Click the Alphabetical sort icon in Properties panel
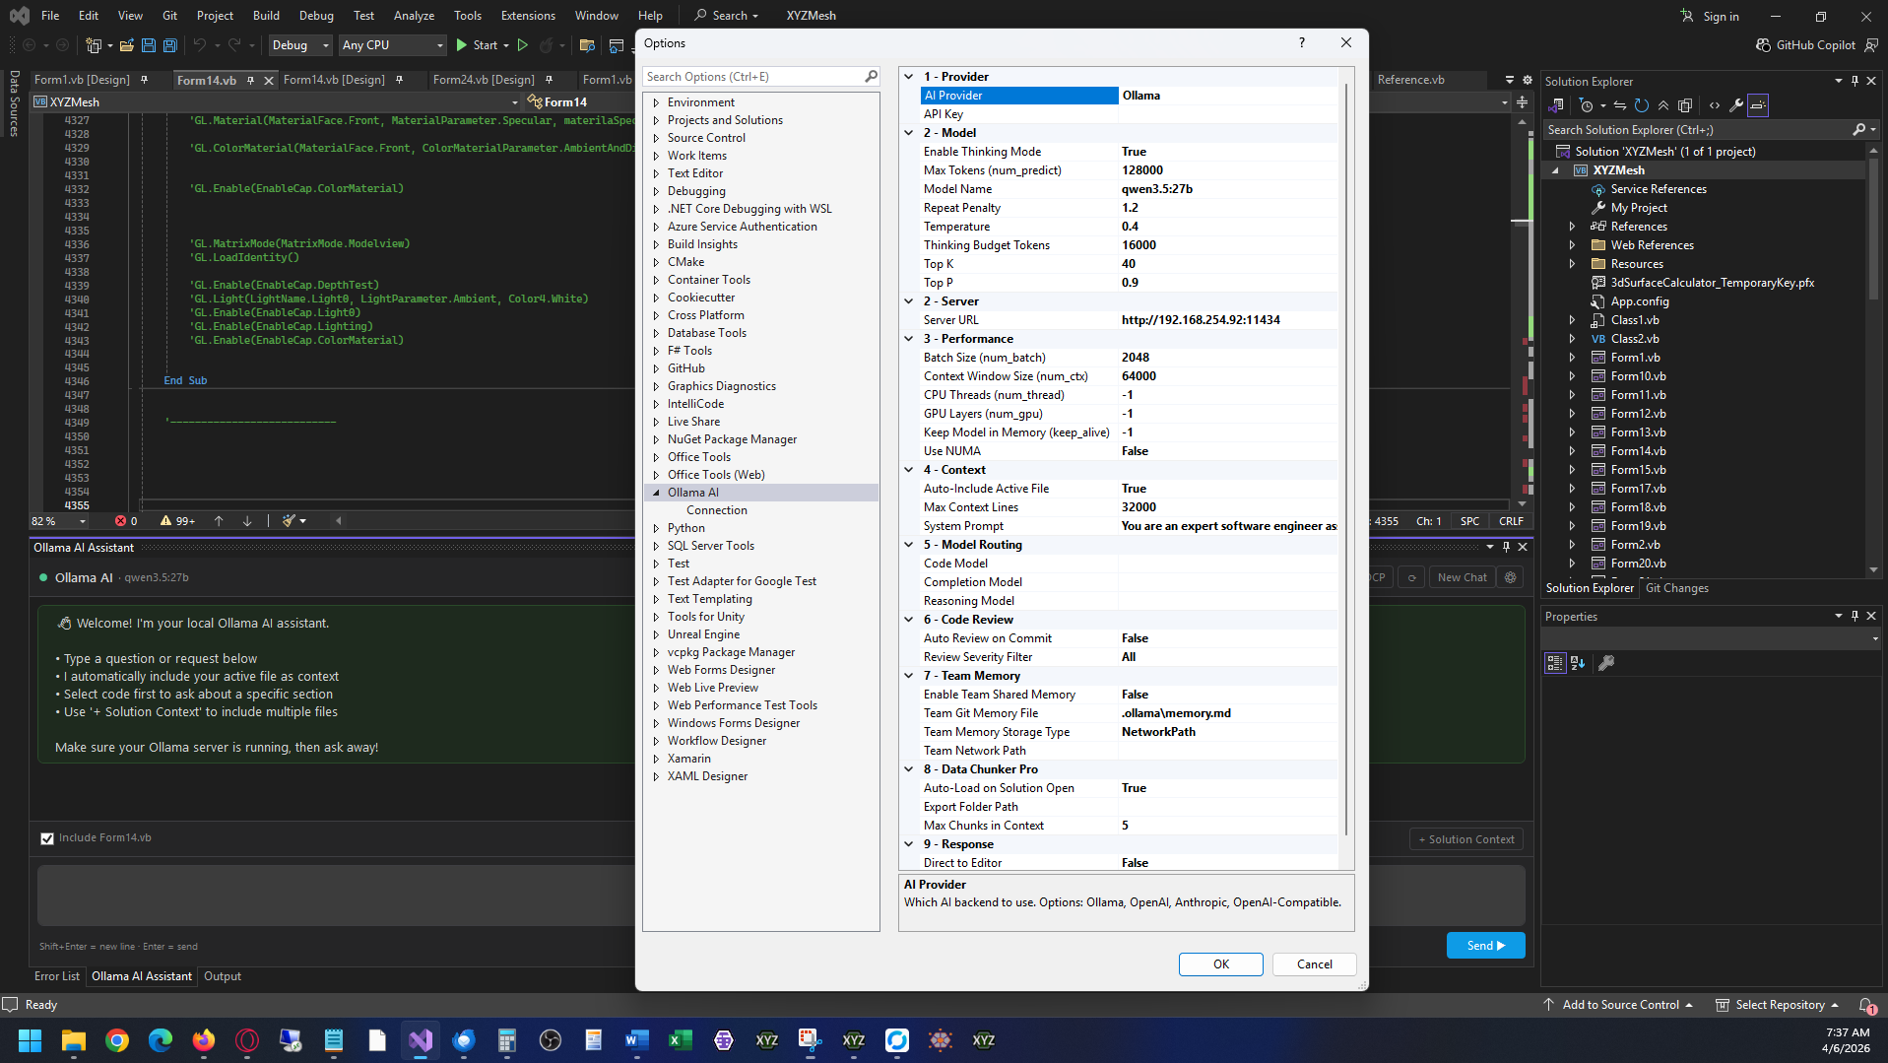The image size is (1888, 1063). (x=1578, y=663)
